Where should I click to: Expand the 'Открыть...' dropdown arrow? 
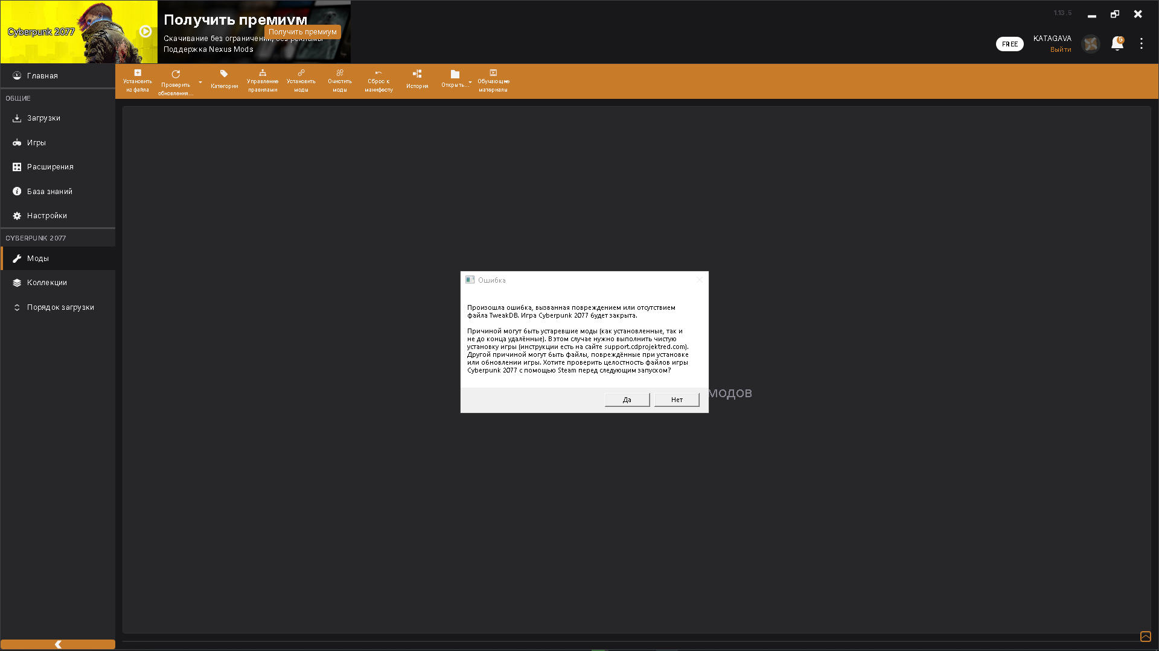click(470, 83)
